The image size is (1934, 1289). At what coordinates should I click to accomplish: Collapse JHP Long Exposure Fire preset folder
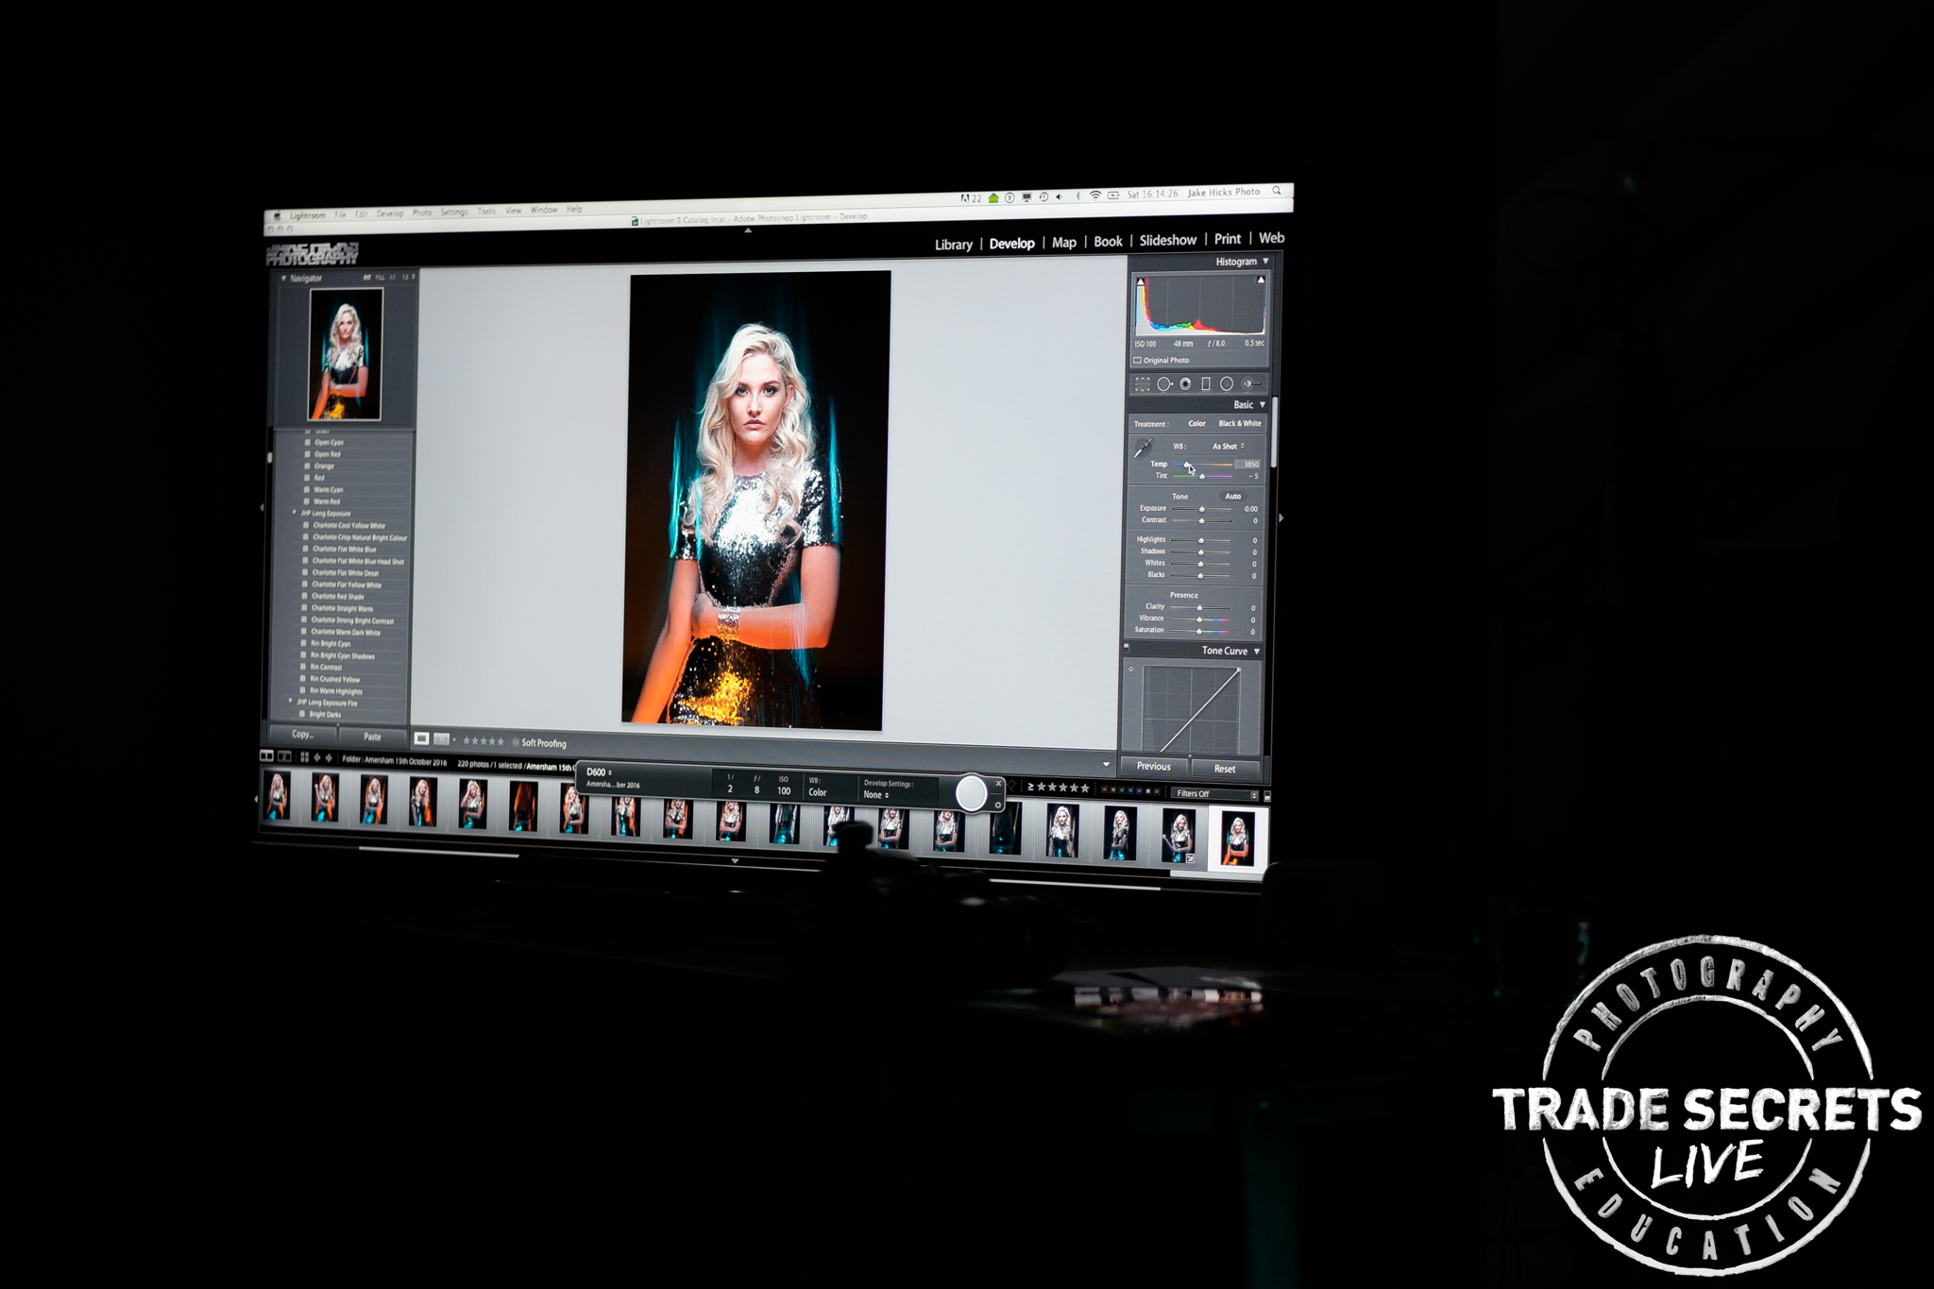(290, 702)
